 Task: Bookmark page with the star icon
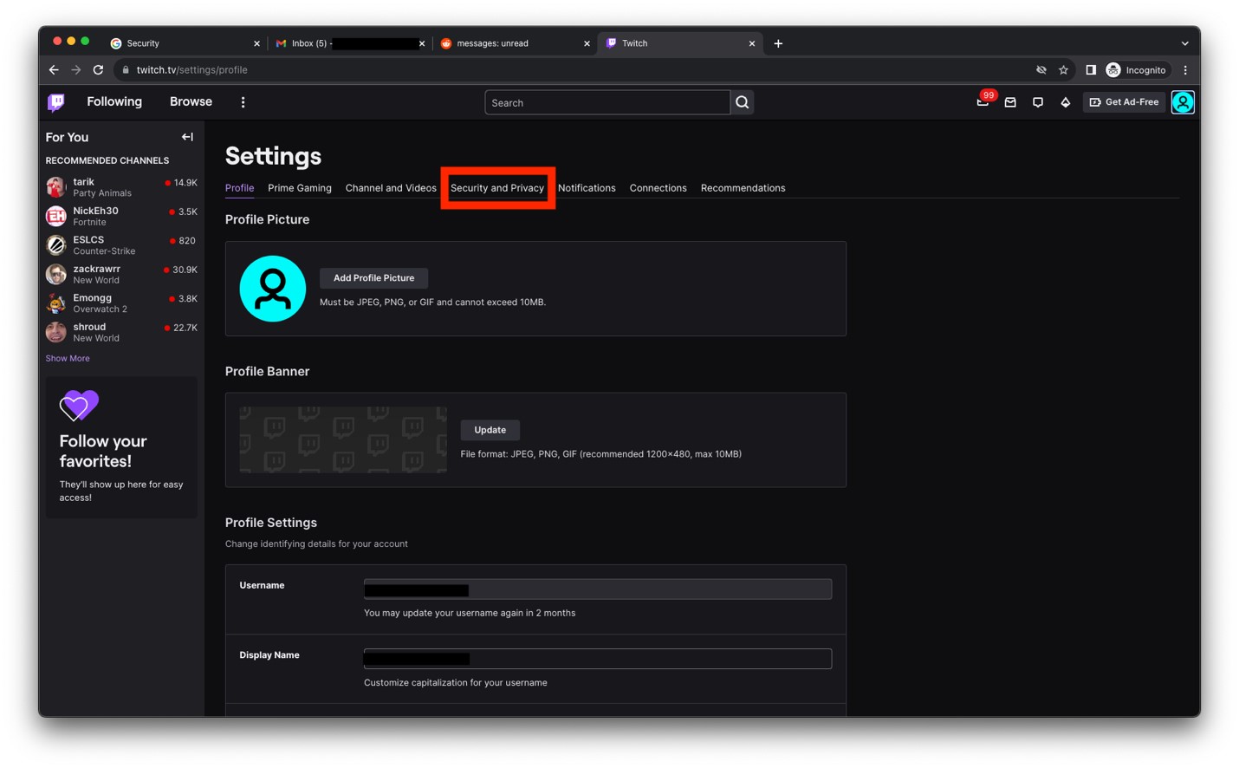click(1063, 69)
